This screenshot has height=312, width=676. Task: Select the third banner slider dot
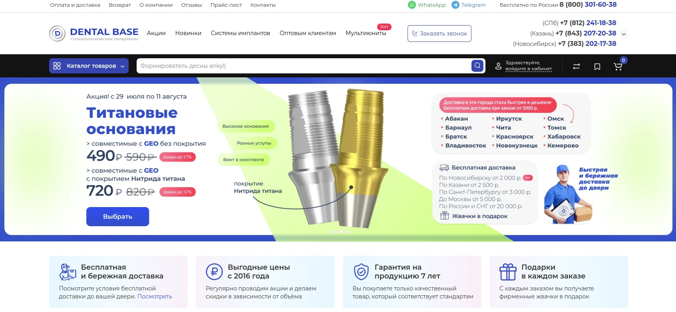[342, 231]
